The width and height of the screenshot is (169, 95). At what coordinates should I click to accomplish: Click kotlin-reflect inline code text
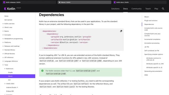[x=81, y=84]
